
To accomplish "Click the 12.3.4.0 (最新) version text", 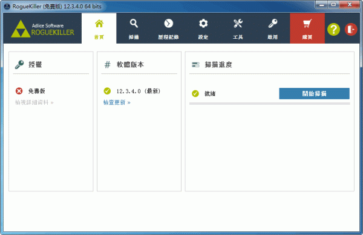I will click(x=138, y=91).
